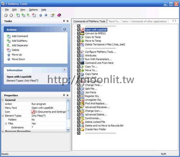
Task: Disable the Attributes command checkbox
Action: point(79,56)
